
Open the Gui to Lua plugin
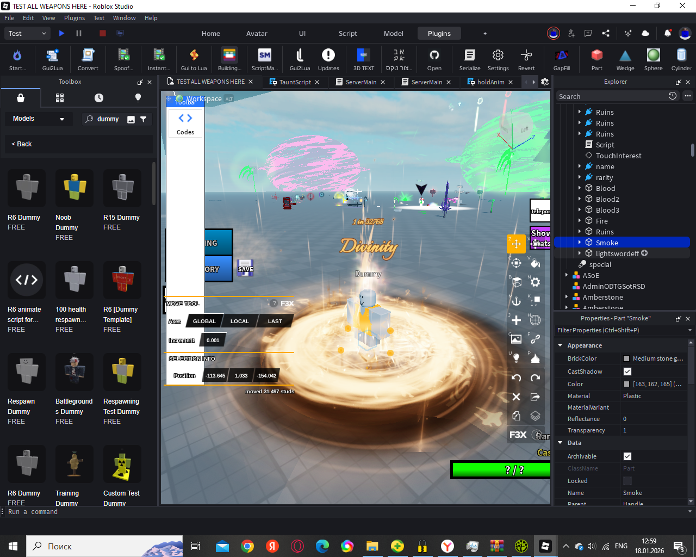(x=194, y=59)
